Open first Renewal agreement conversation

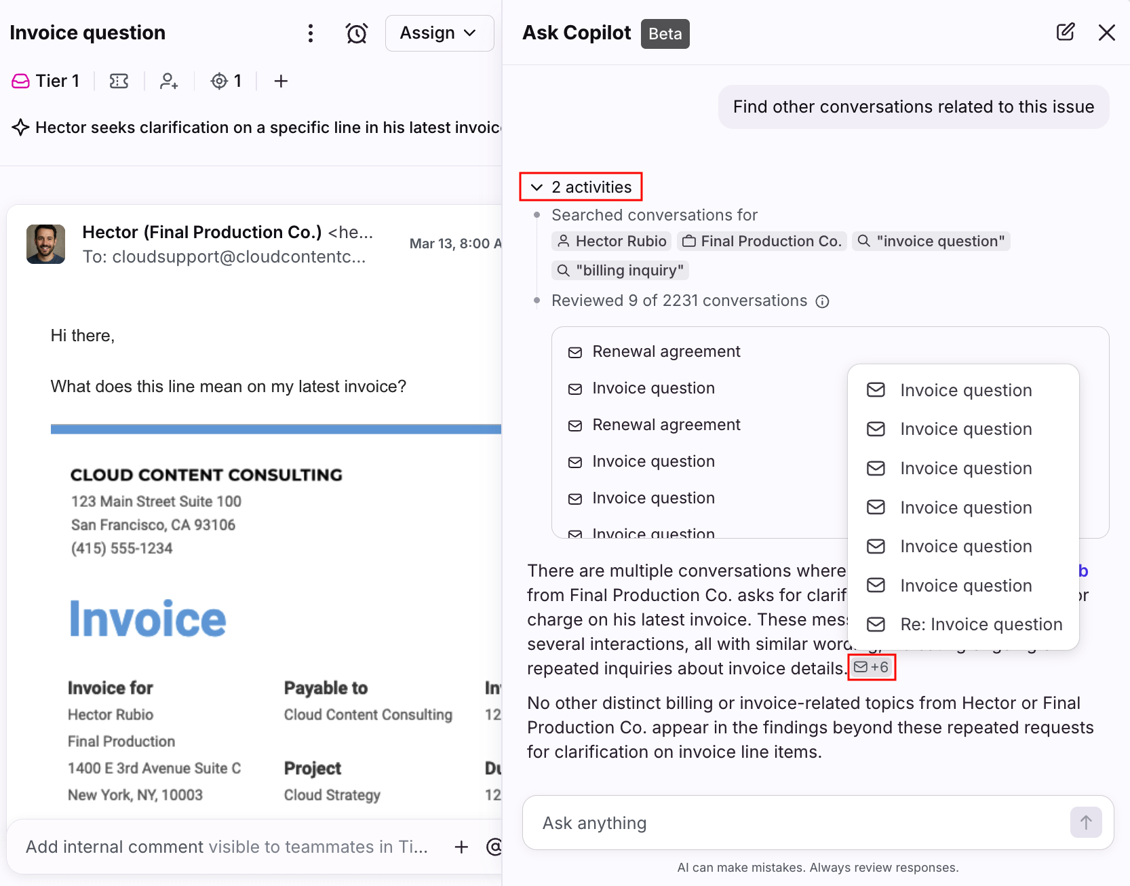pyautogui.click(x=665, y=351)
